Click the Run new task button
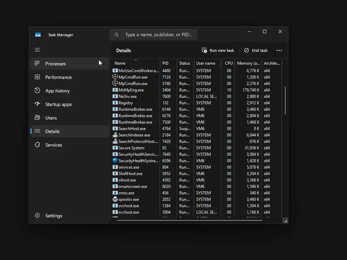The width and height of the screenshot is (347, 260). click(x=218, y=50)
